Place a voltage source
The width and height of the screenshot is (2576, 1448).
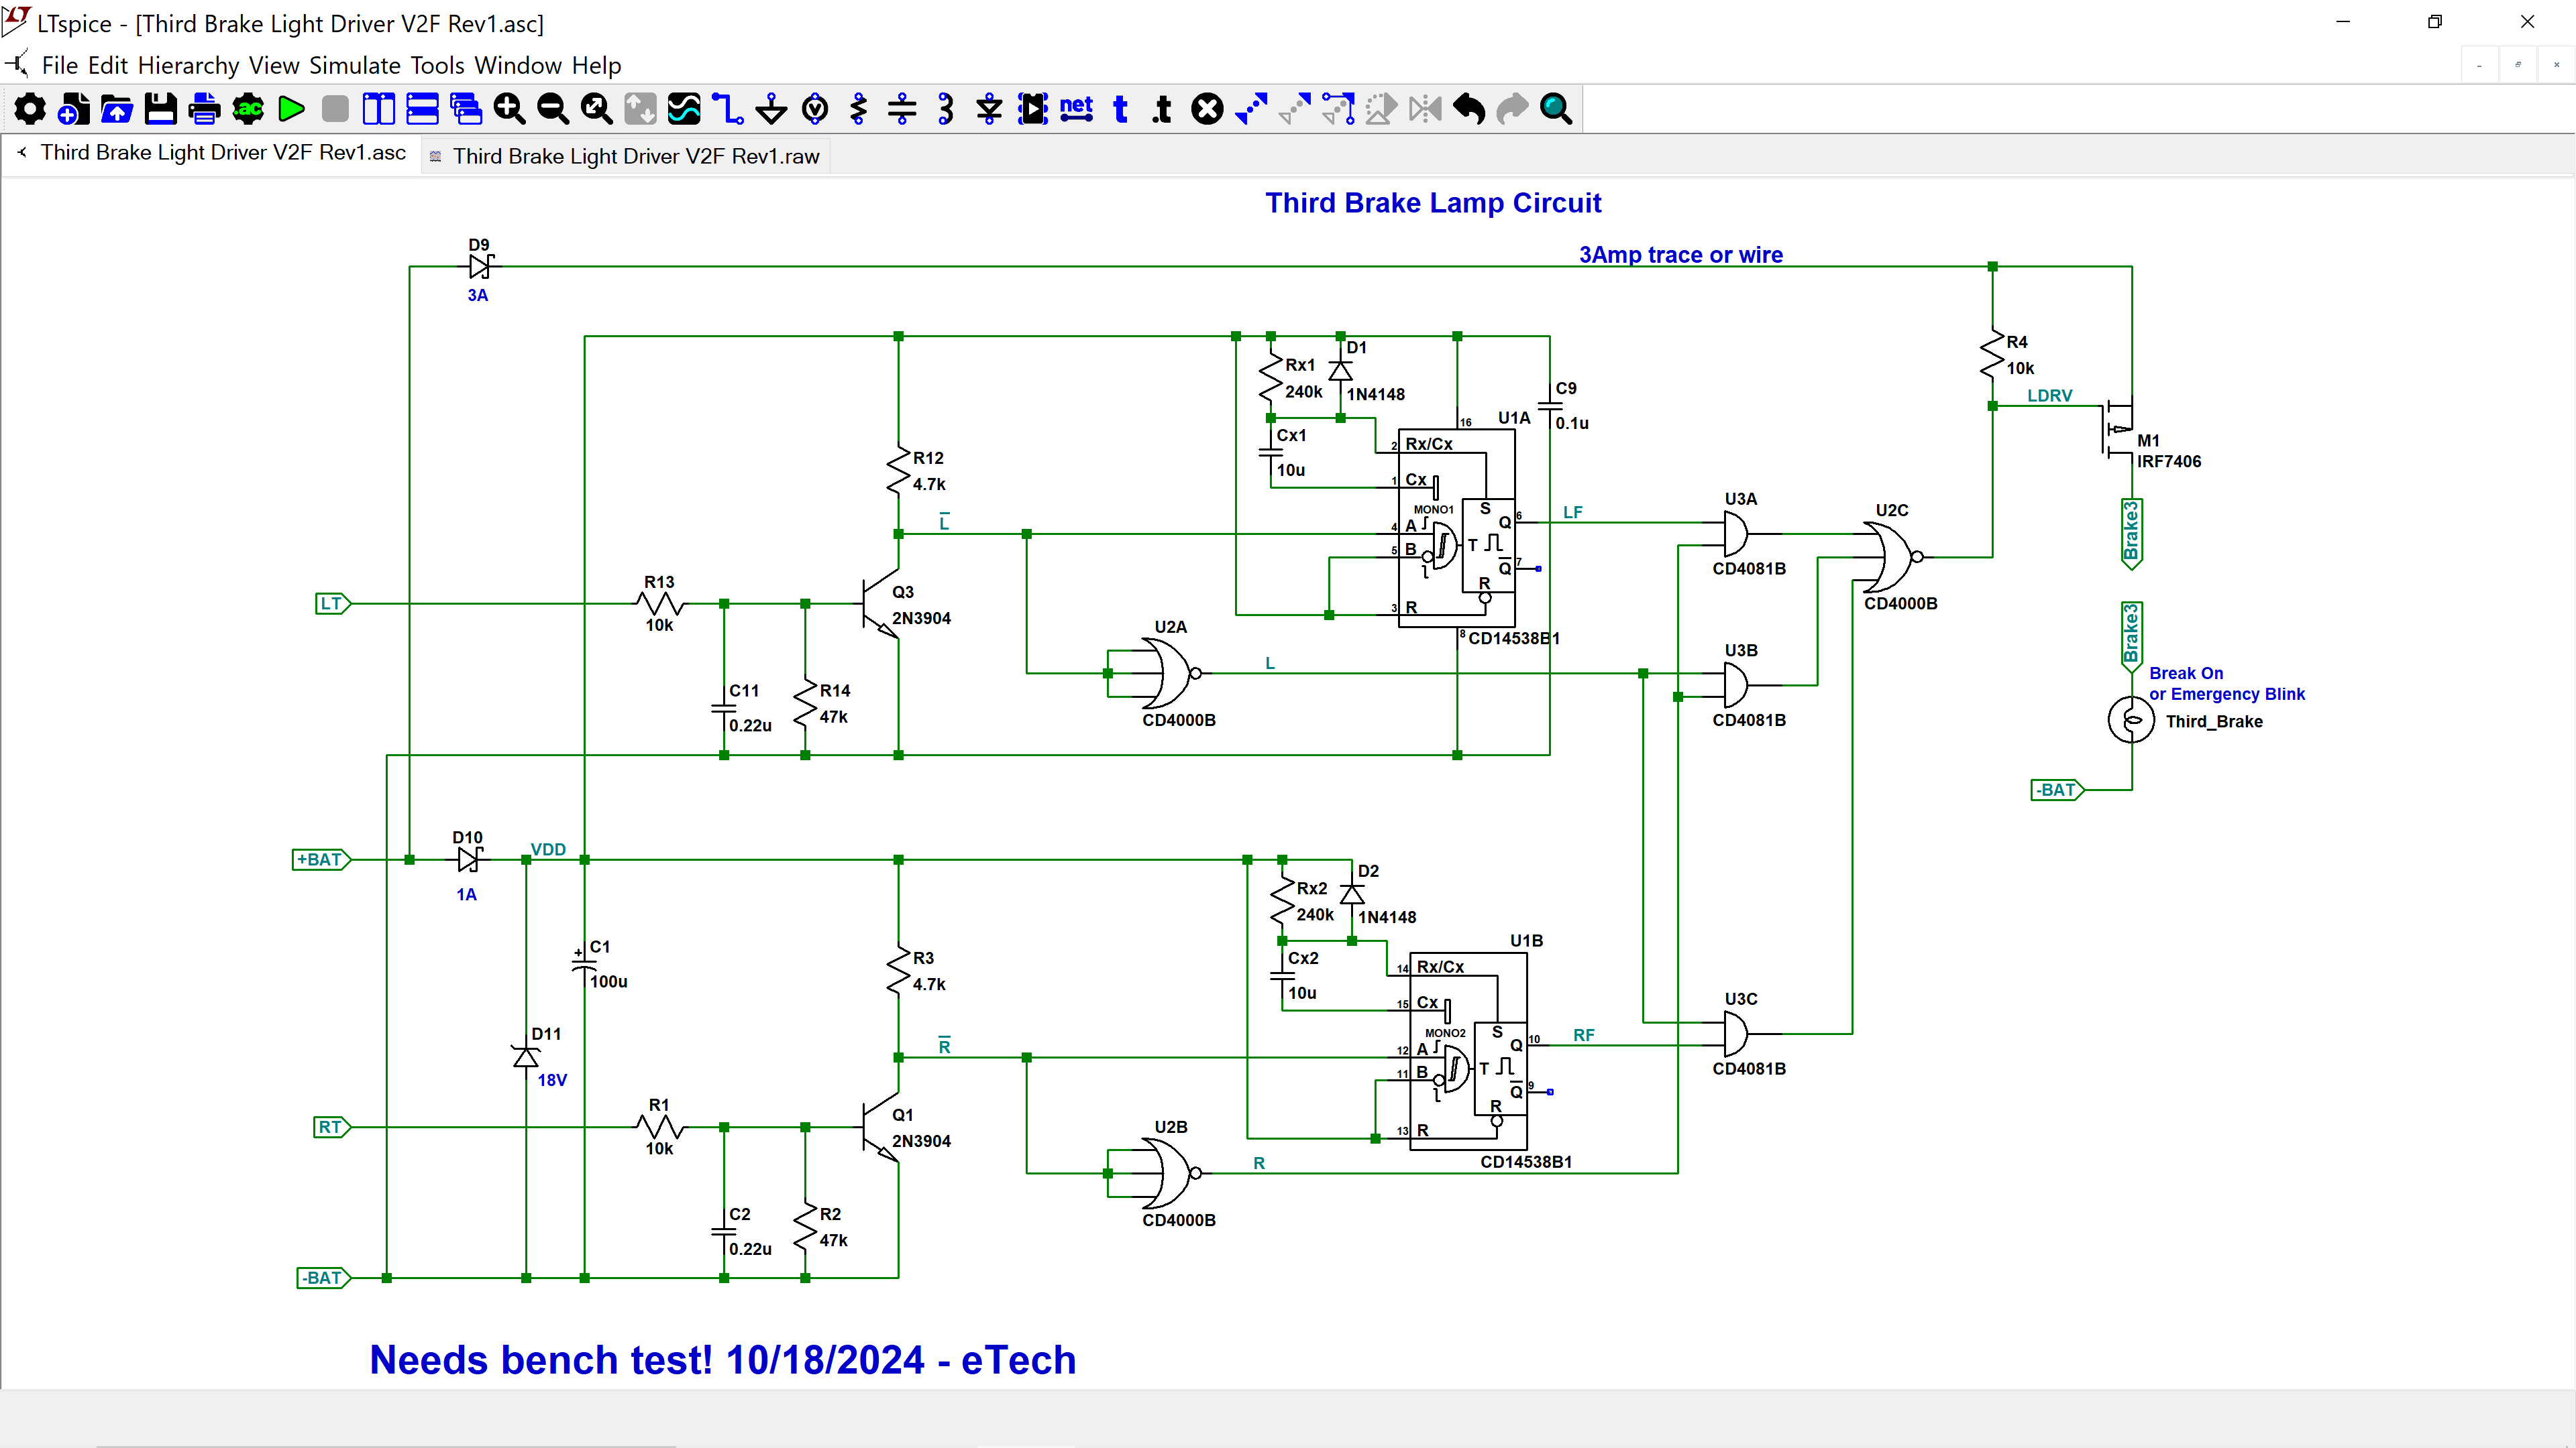pyautogui.click(x=815, y=109)
